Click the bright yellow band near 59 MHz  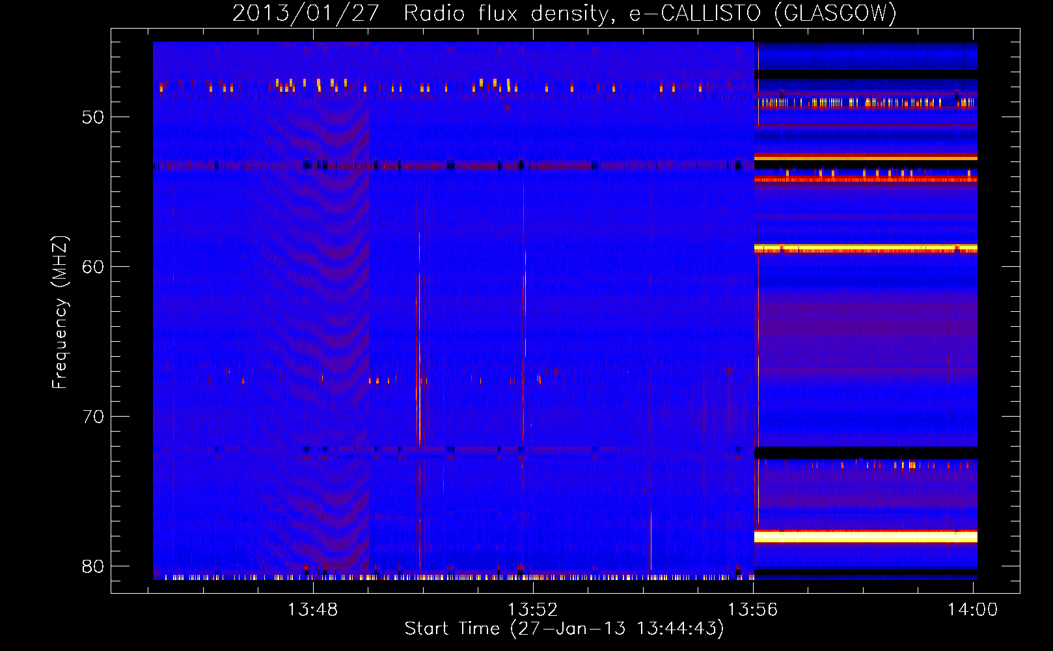click(866, 248)
